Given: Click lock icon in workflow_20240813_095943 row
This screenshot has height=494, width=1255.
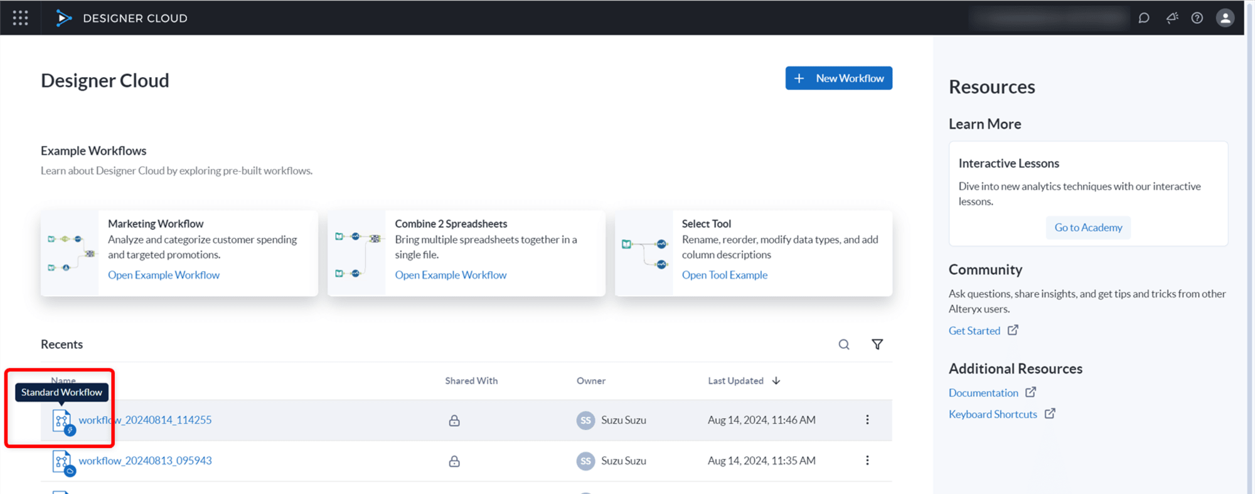Looking at the screenshot, I should pos(454,461).
